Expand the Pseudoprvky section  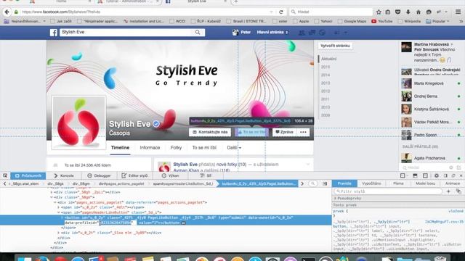tap(336, 198)
